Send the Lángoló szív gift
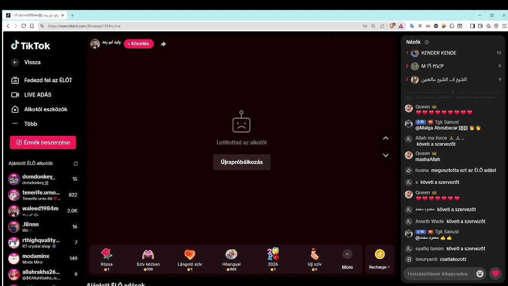The width and height of the screenshot is (508, 286). [190, 259]
